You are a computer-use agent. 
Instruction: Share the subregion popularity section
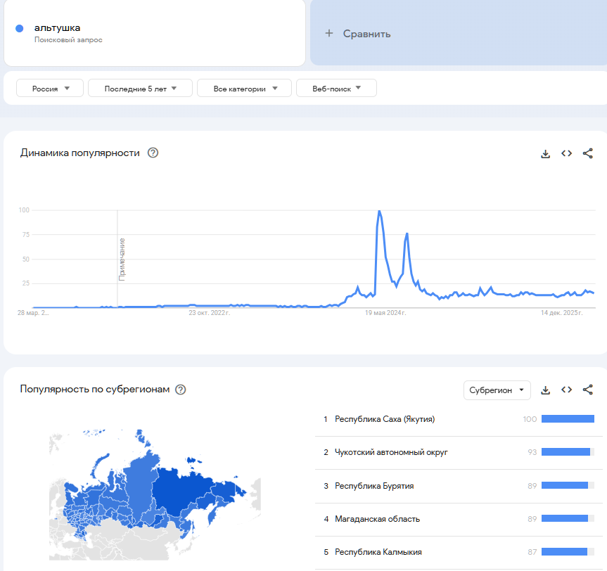588,390
